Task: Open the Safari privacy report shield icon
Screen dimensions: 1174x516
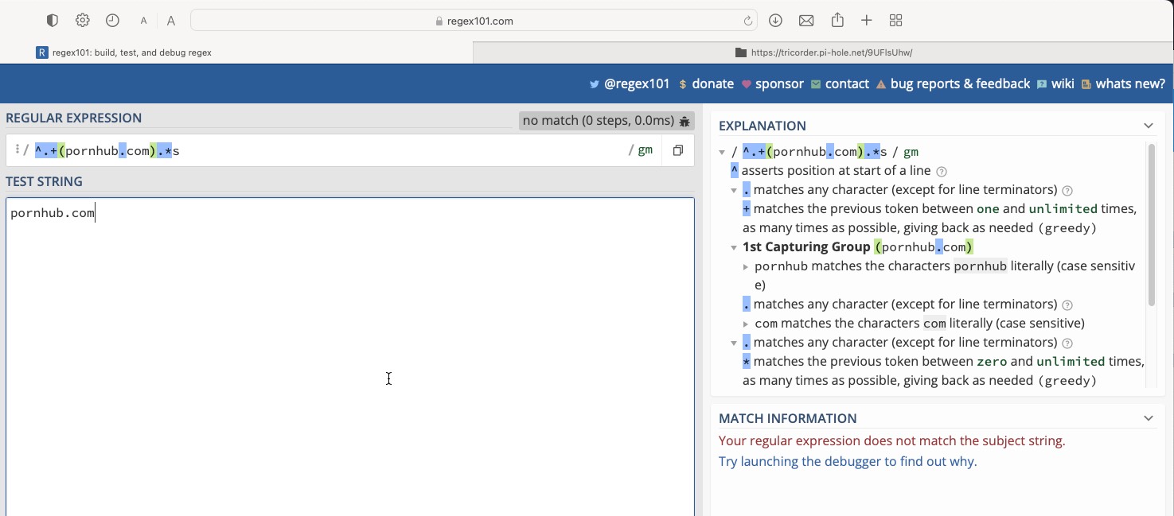Action: click(53, 21)
